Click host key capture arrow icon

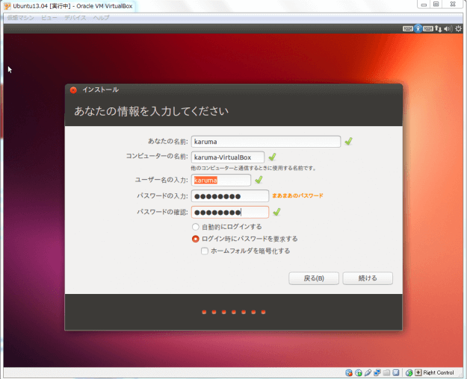[418, 372]
